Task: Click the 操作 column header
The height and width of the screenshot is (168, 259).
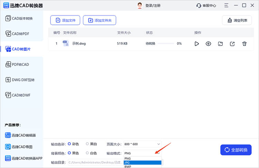Action: pos(198,32)
